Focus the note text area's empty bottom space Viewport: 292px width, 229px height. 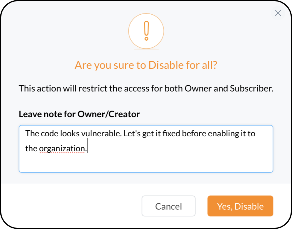pyautogui.click(x=146, y=164)
